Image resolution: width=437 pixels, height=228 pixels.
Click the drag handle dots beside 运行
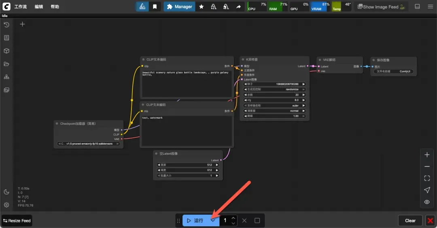[x=178, y=221]
